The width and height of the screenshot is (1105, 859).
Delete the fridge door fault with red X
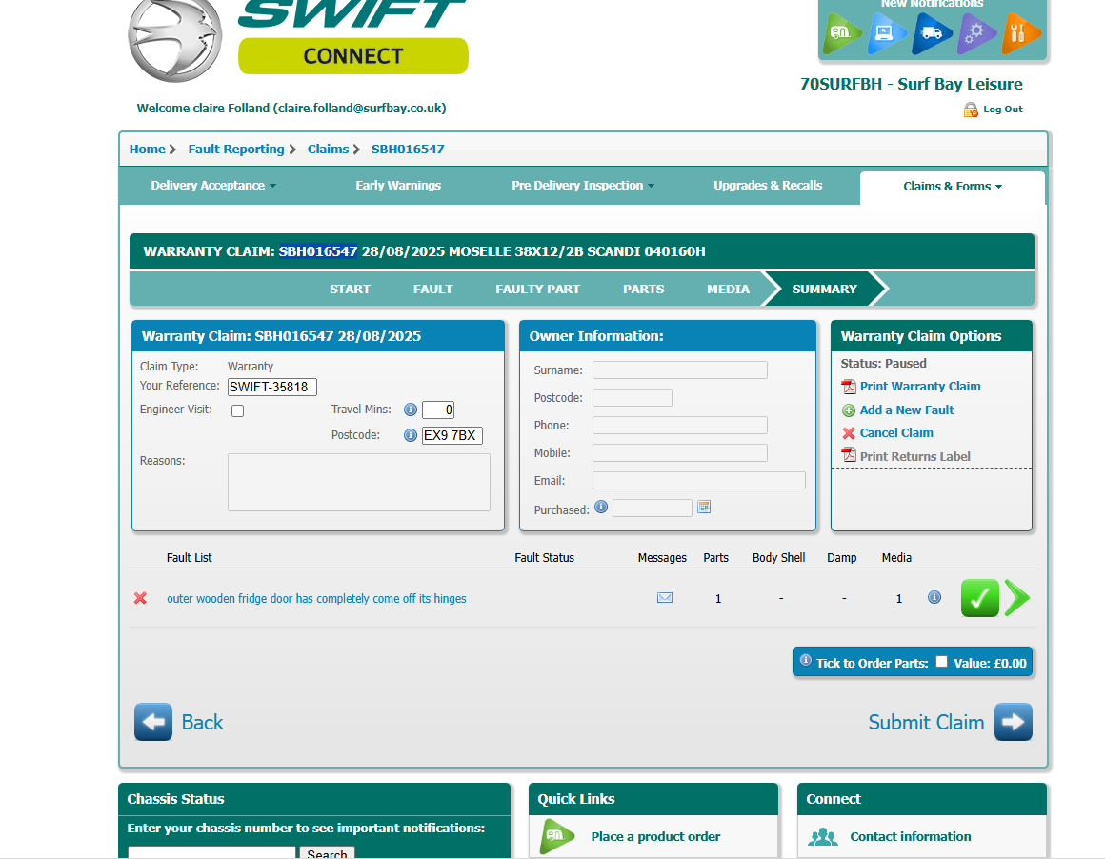pos(140,598)
